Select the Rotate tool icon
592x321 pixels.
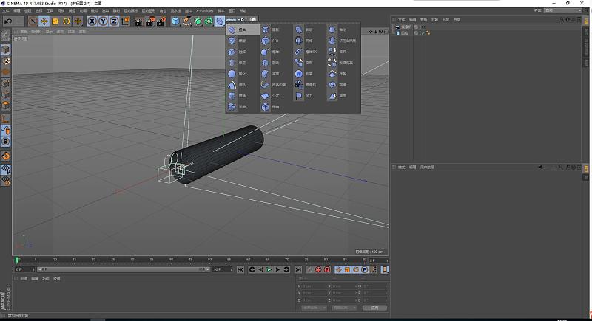click(67, 21)
